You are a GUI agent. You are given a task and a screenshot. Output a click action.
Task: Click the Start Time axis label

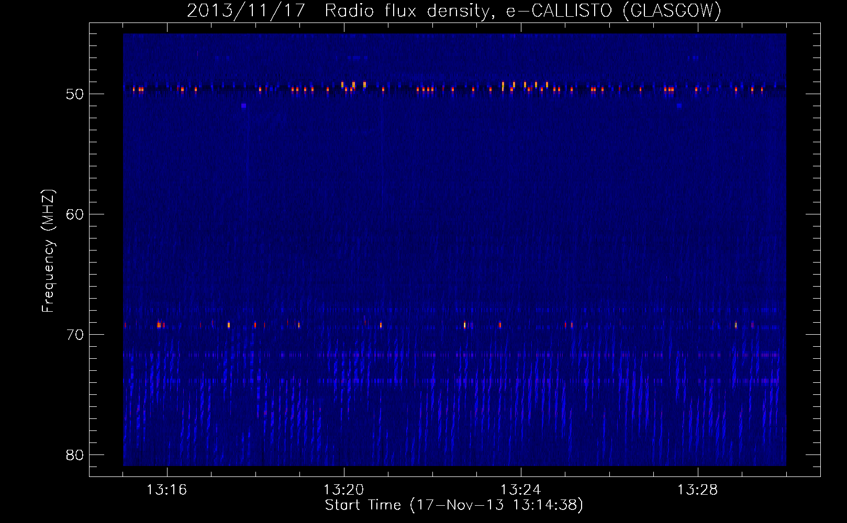tap(454, 505)
